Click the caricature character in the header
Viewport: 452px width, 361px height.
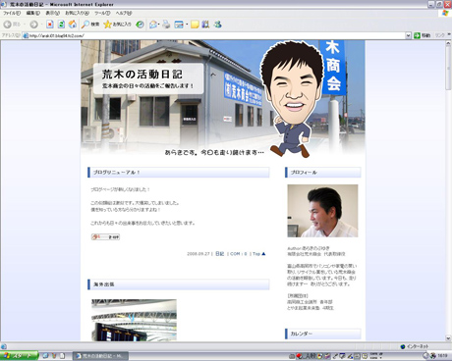click(x=294, y=98)
